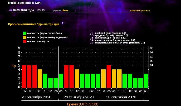
Task: Click the yellow 'магнитосфера возбужденная' legend swatch
Action: pos(25,37)
